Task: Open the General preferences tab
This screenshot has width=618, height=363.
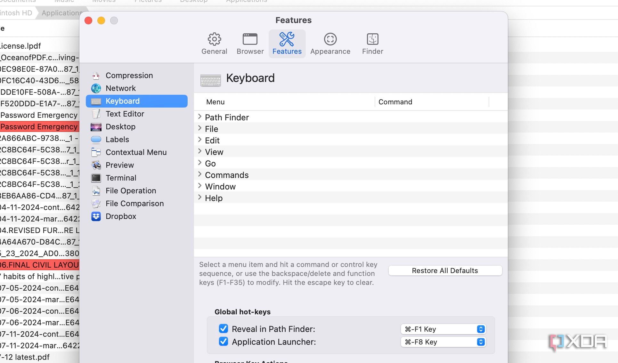Action: point(214,44)
